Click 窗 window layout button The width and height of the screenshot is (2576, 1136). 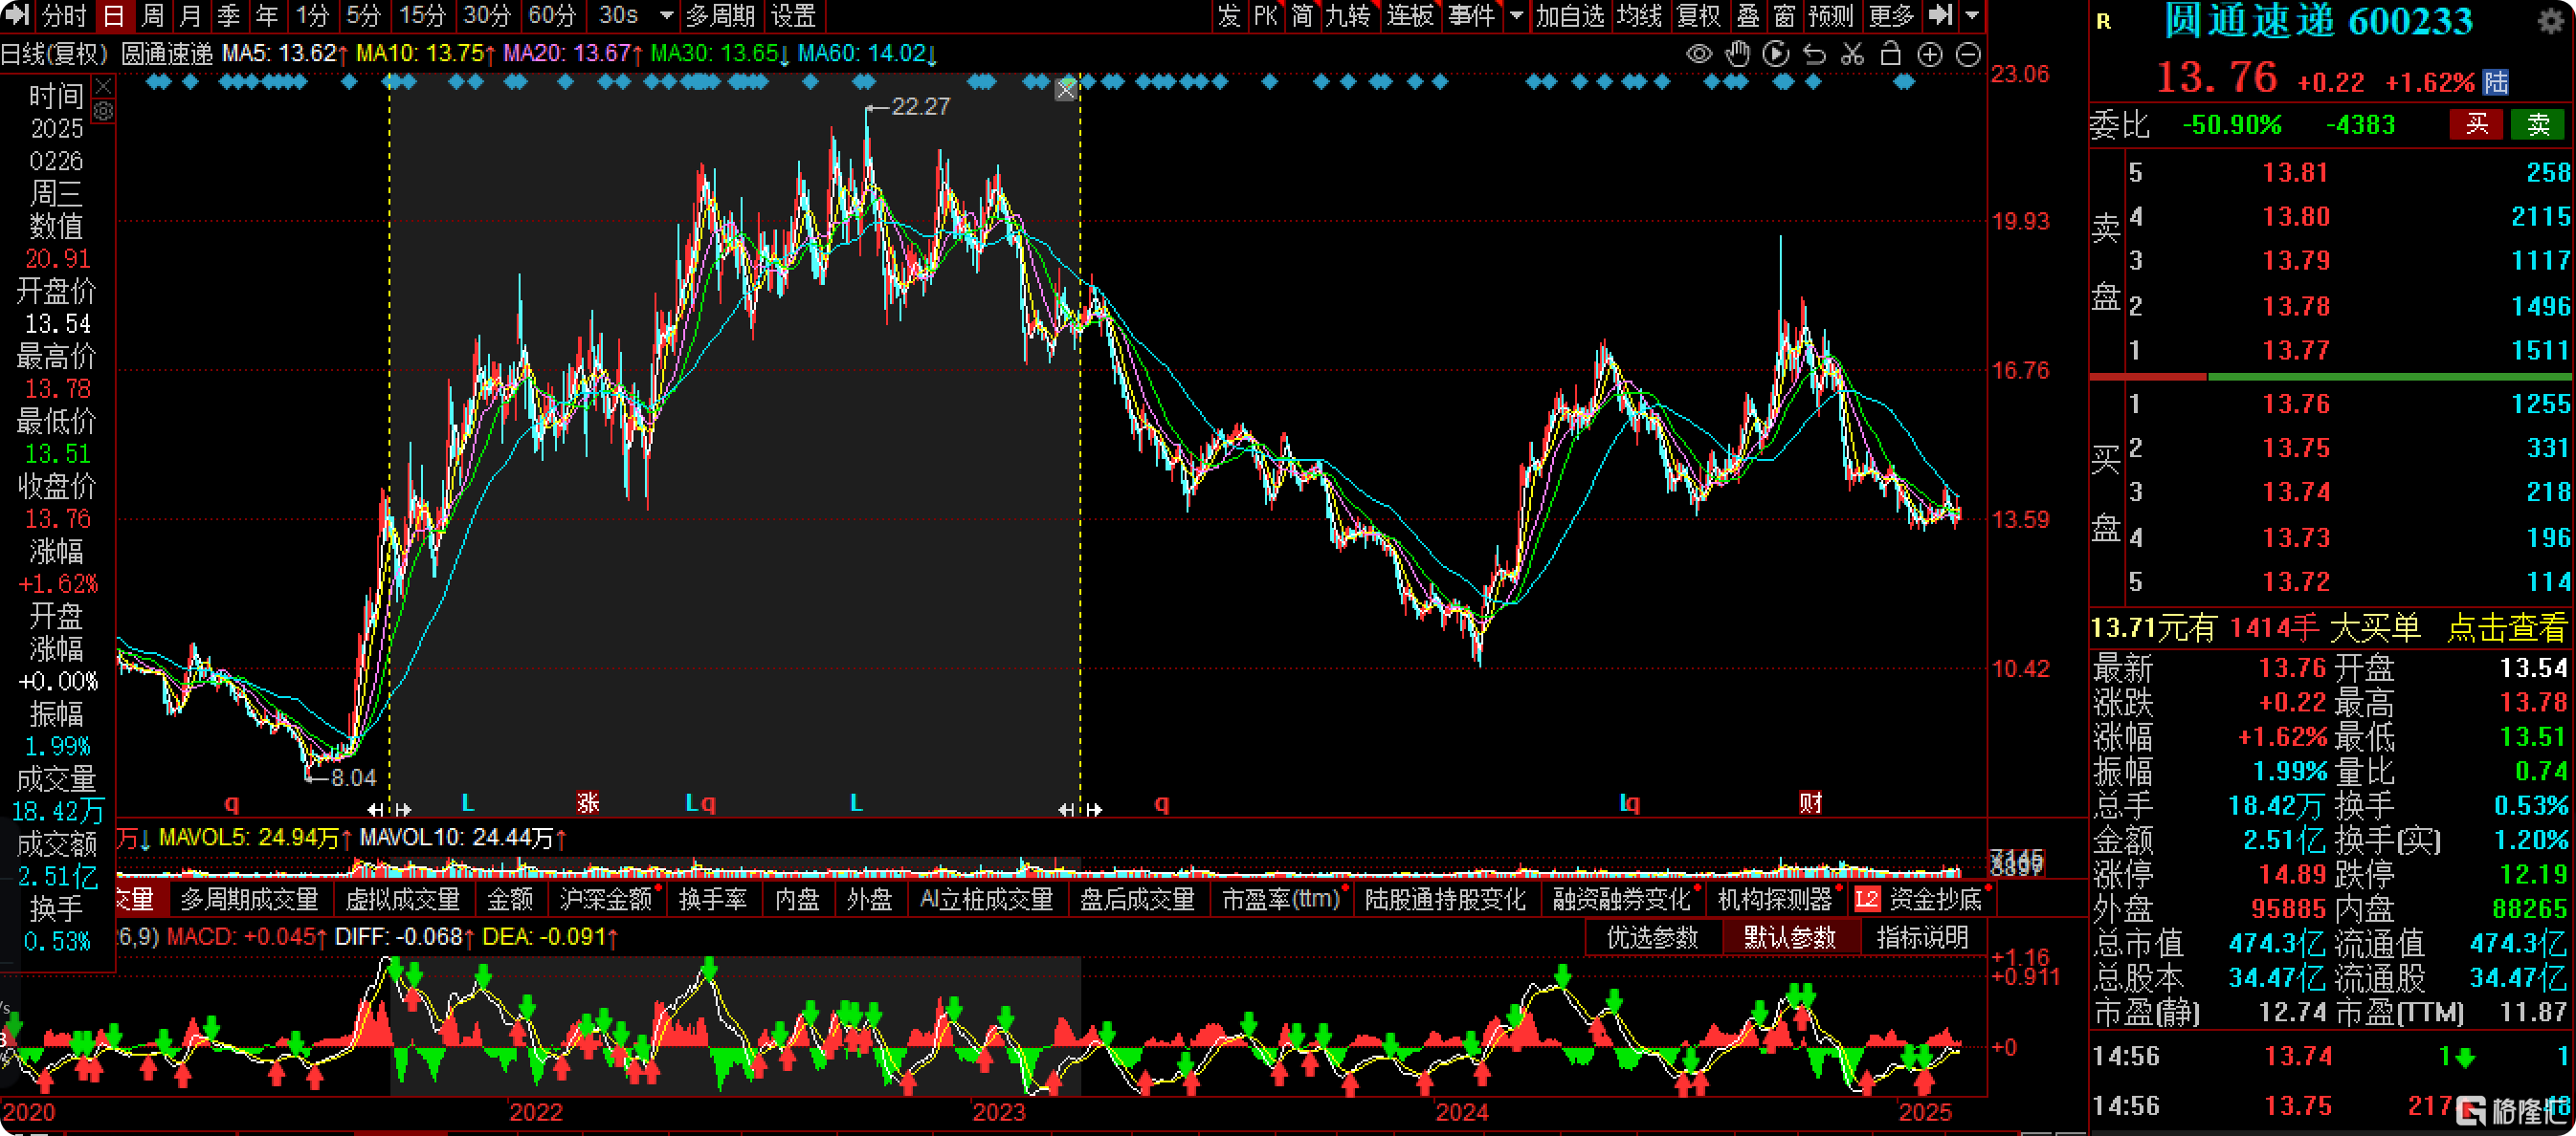click(x=1784, y=15)
